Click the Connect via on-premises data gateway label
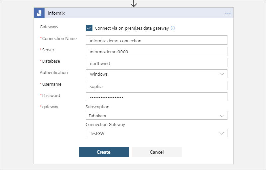Screen dimensions: 266x170 (x=132, y=28)
